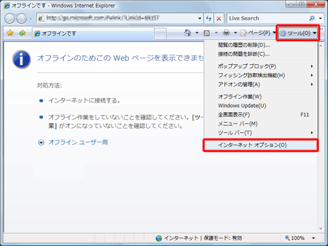Click the blue information icon

coord(22,59)
